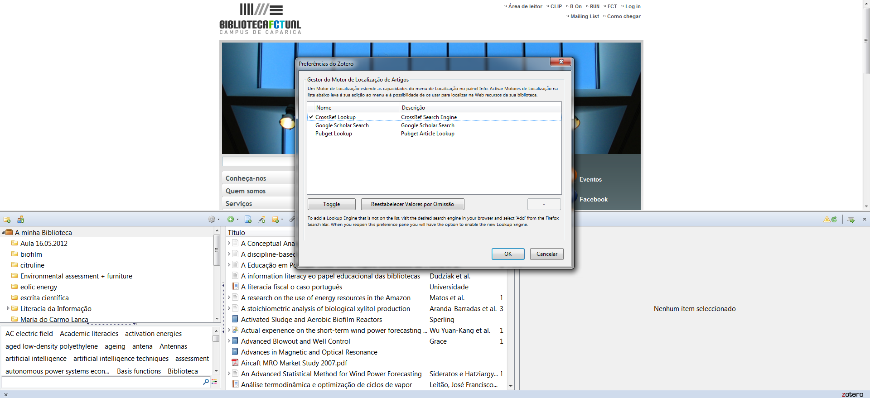This screenshot has height=398, width=870.
Task: Click the book icon of Advances in Magnetic row
Action: [235, 352]
